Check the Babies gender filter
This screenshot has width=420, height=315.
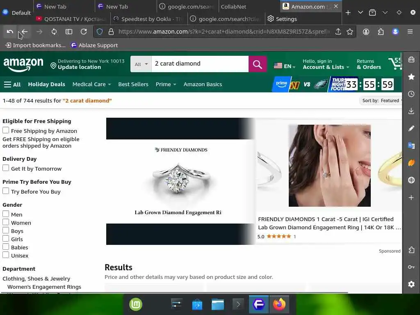coord(6,247)
